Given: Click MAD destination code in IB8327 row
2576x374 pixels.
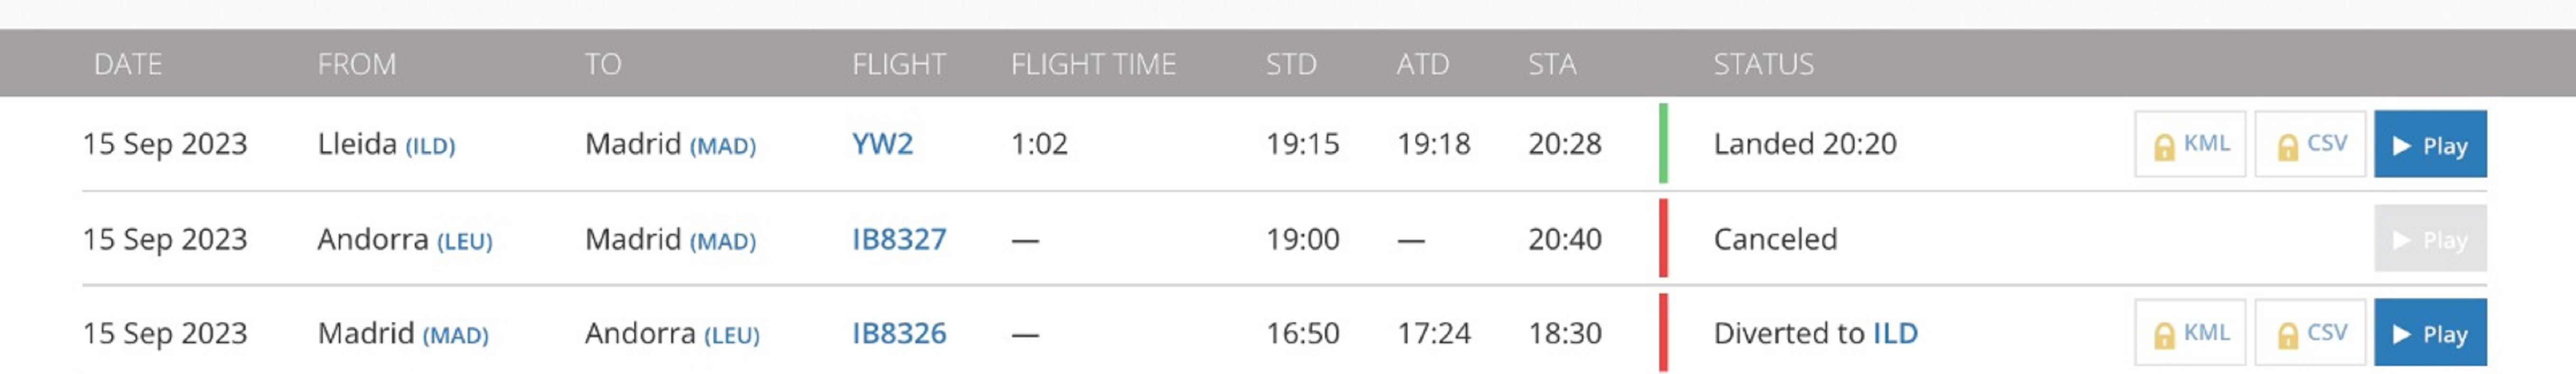Looking at the screenshot, I should pos(723,241).
